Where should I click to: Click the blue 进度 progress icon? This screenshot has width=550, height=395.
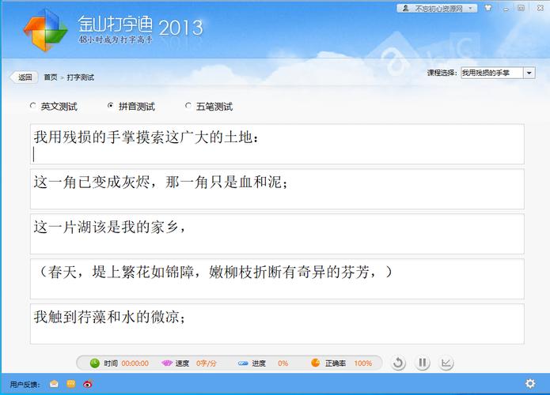point(243,363)
